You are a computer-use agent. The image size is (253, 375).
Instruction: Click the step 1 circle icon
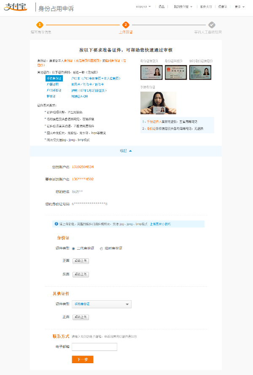[40, 25]
